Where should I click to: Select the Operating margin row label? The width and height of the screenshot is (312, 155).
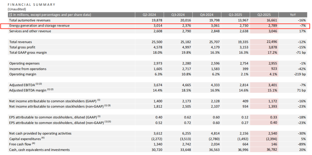23,74
